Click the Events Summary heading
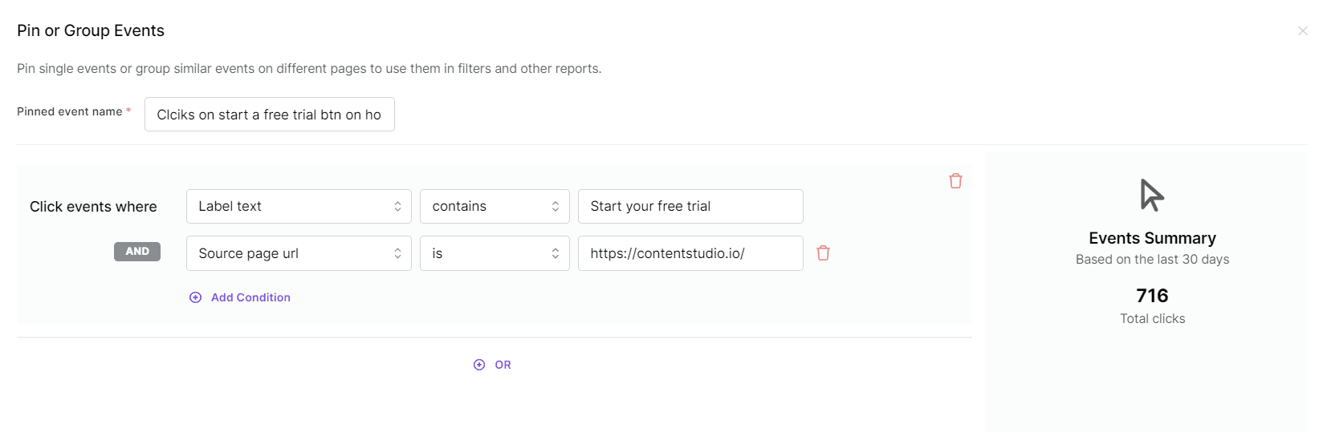The height and width of the screenshot is (432, 1323). 1152,238
